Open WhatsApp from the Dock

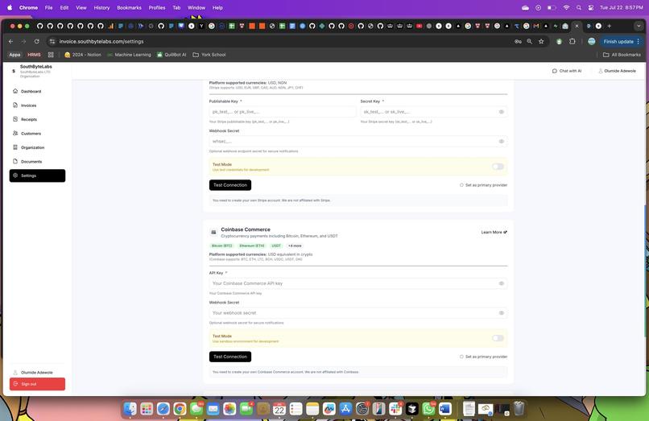[428, 409]
